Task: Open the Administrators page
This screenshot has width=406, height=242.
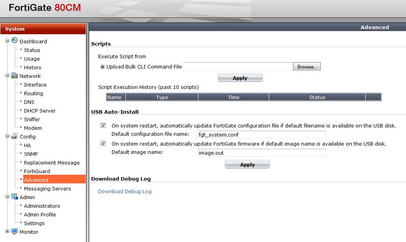Action: click(42, 206)
